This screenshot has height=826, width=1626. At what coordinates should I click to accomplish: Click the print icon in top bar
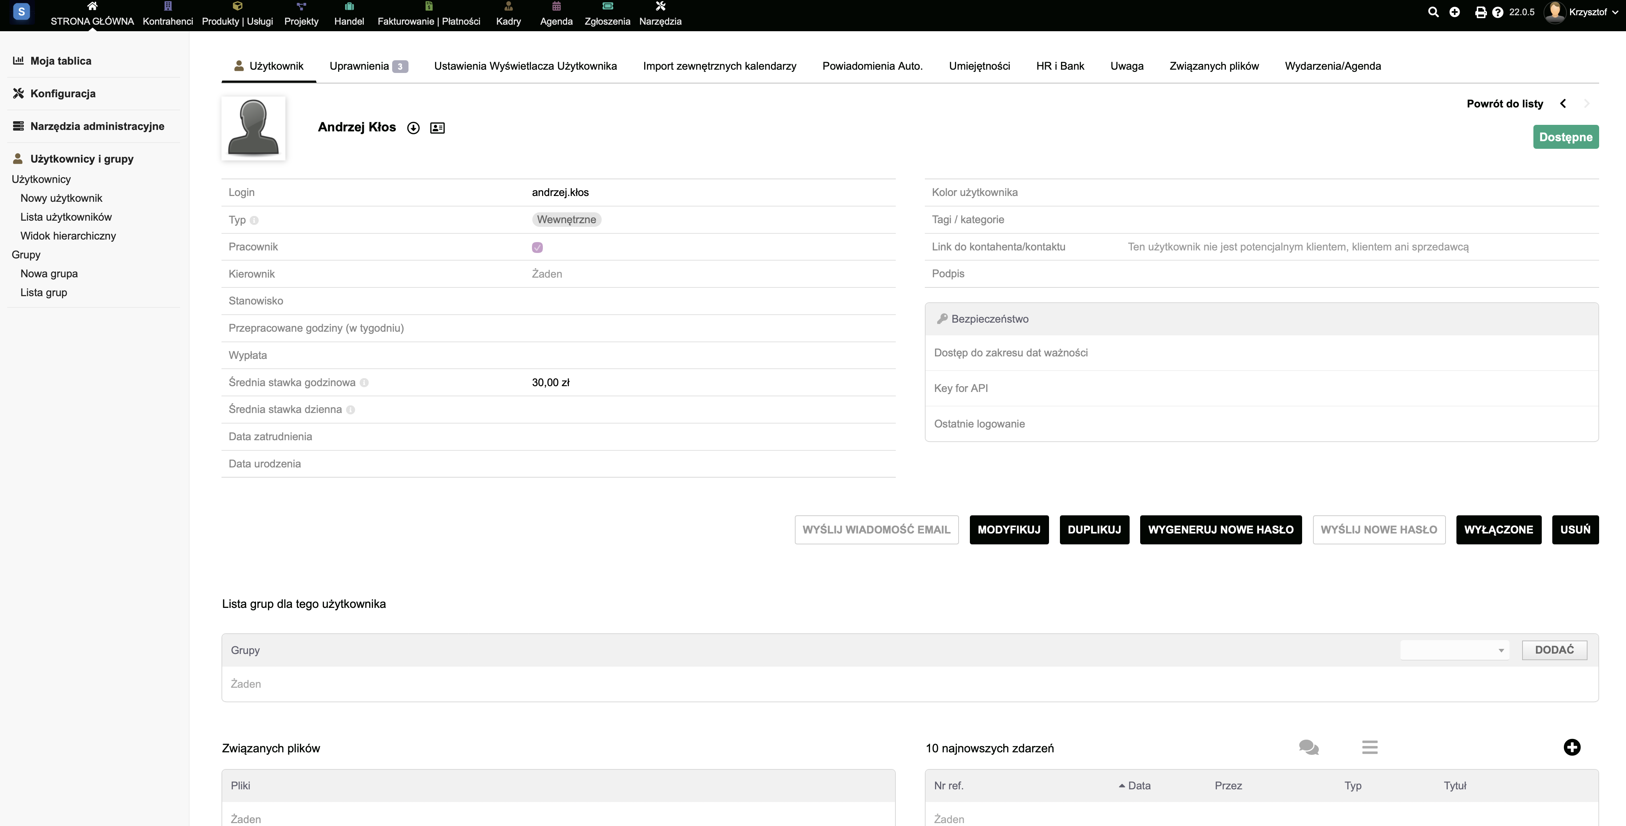click(1480, 12)
